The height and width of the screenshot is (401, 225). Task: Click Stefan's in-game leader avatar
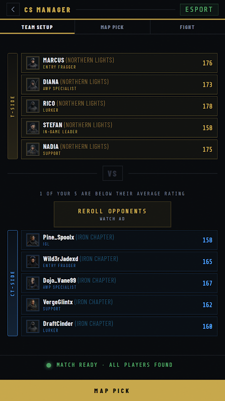33,128
